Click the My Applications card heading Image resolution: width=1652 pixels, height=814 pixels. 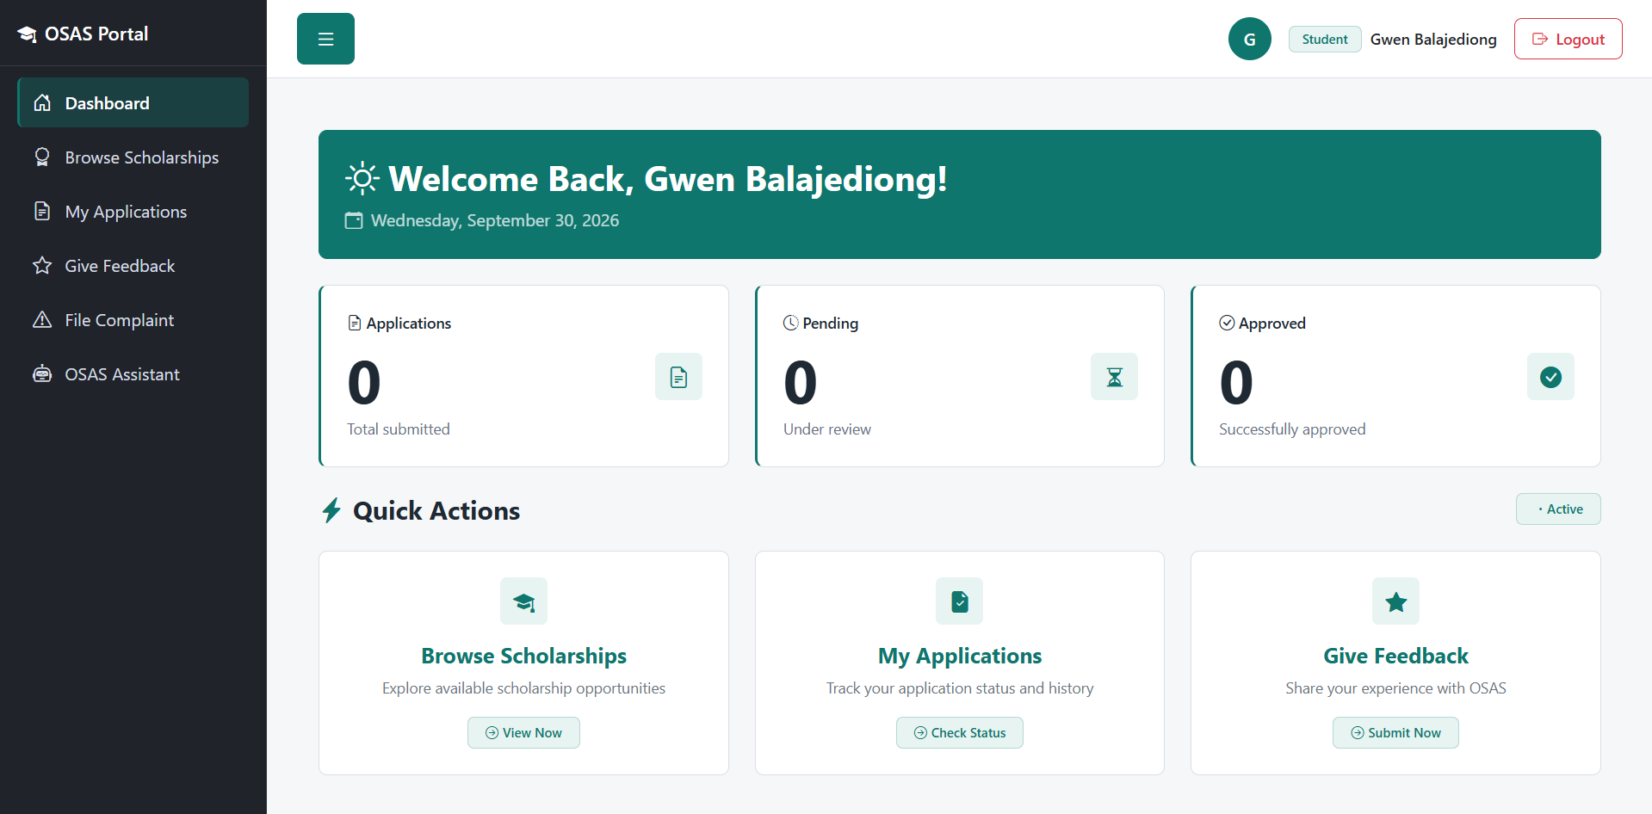point(960,656)
